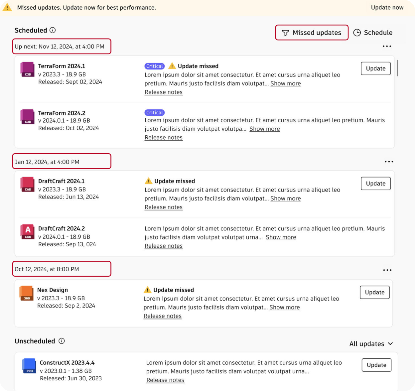Click Show more in Nex Design description
The image size is (415, 391).
284,307
